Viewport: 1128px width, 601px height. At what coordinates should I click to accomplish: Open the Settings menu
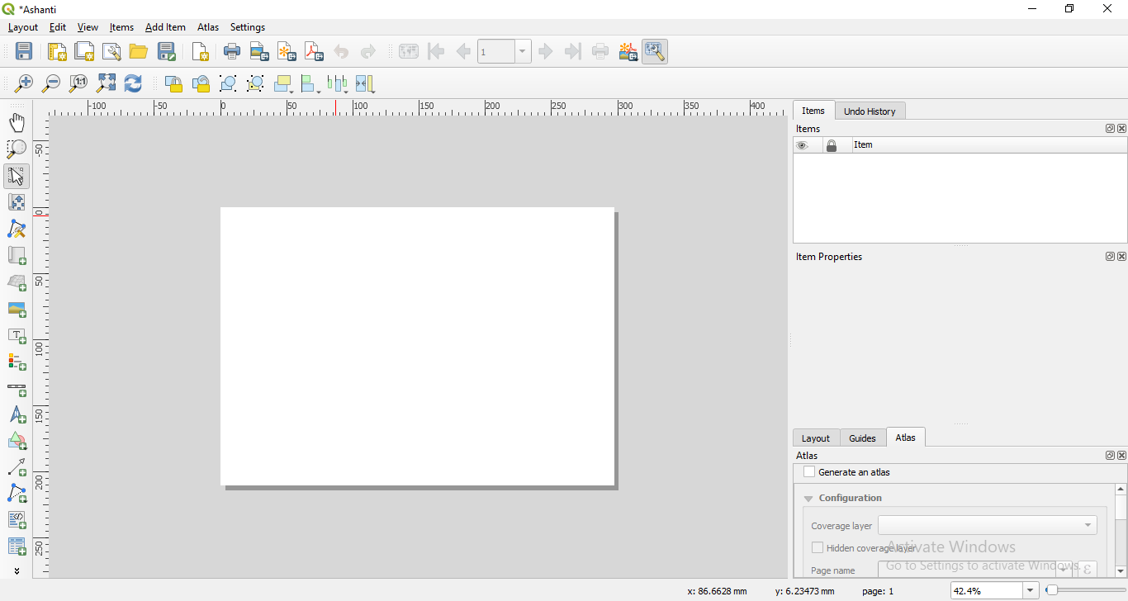[248, 27]
